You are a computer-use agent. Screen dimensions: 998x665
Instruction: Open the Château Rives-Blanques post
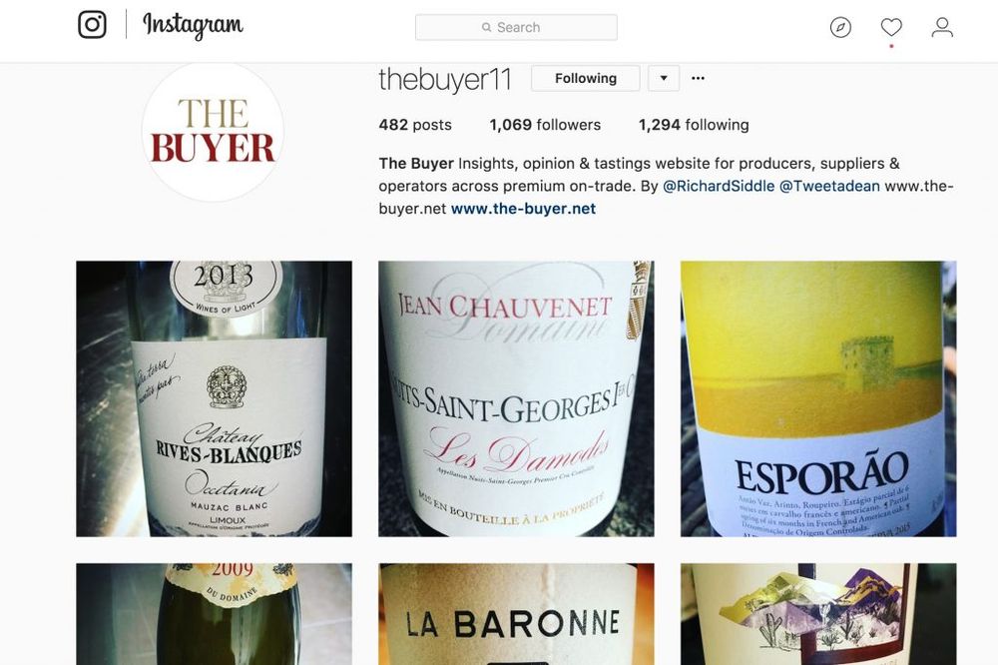click(214, 398)
